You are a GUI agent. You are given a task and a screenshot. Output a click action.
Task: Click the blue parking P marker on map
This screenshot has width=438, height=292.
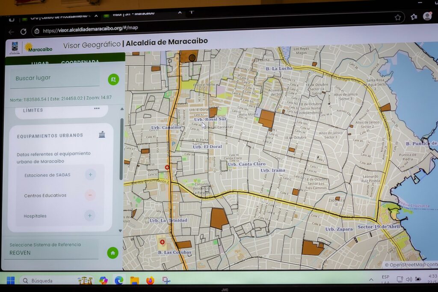(173, 144)
